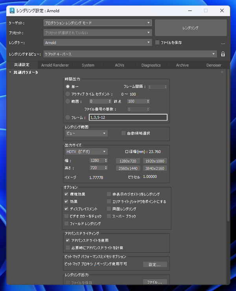Click the 幅 value field 1280
236x291 pixels.
pyautogui.click(x=97, y=161)
